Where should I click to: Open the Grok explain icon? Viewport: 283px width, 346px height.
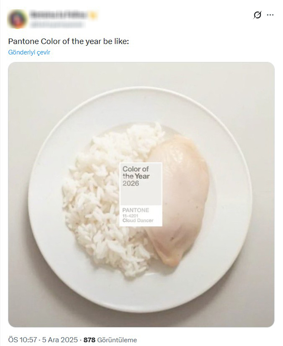click(x=257, y=15)
